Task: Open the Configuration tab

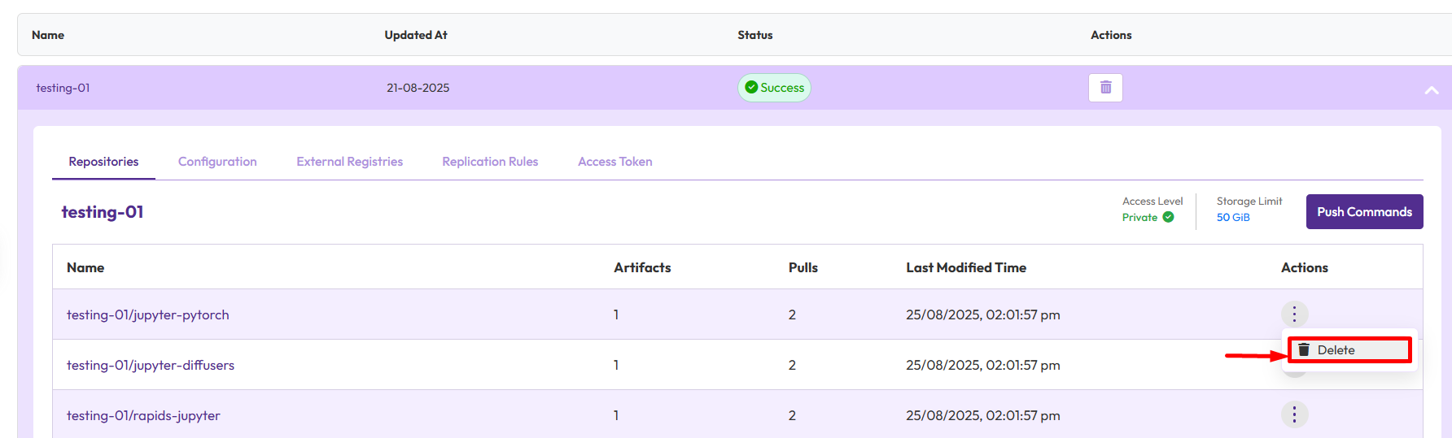Action: (x=217, y=162)
